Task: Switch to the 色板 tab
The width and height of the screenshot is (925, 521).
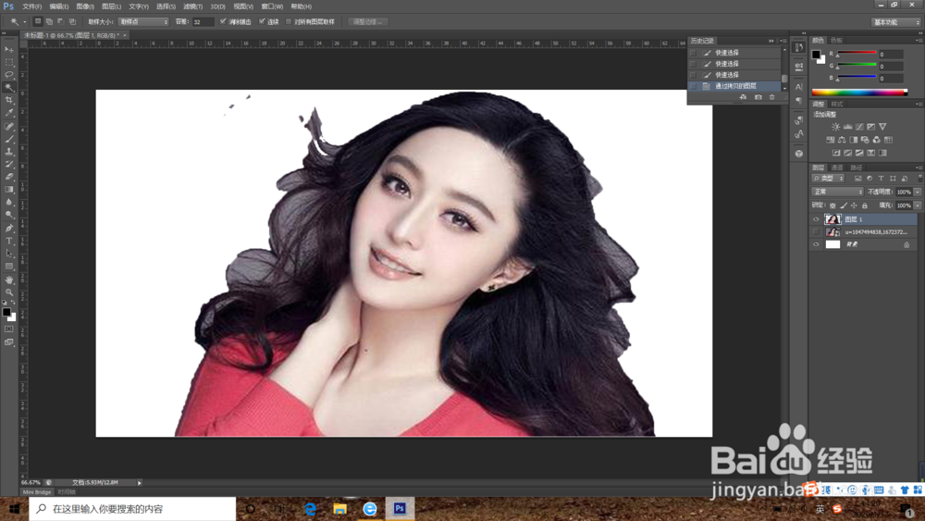Action: 836,40
